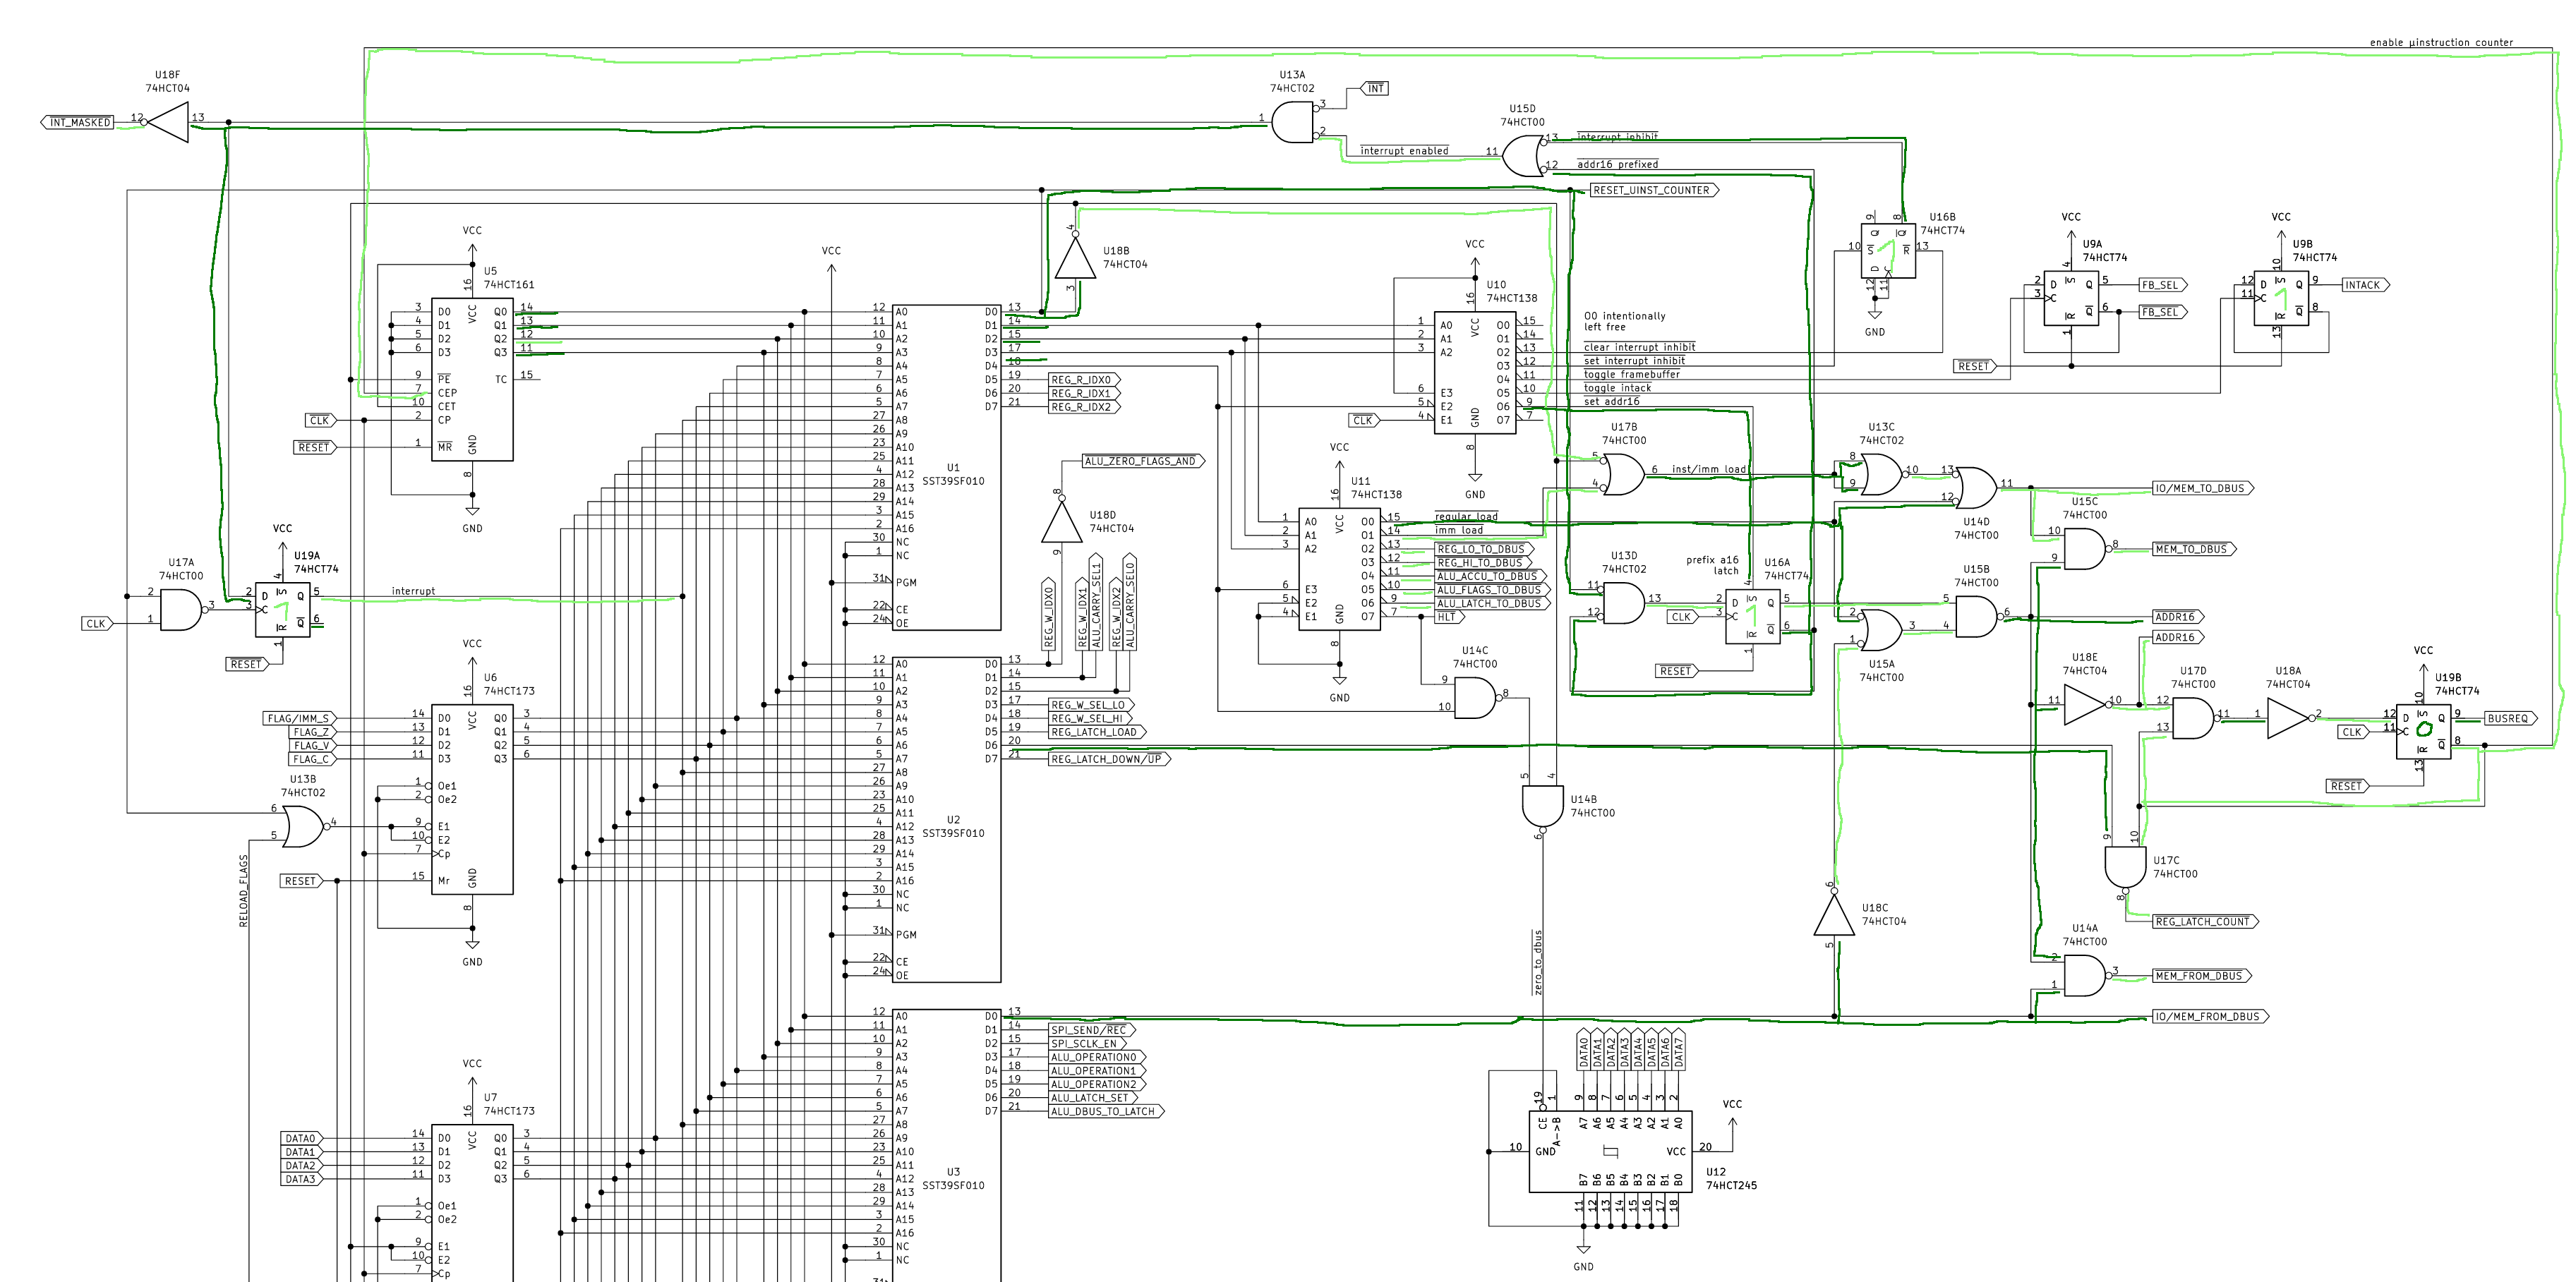Click the REG_LATCH_DOWN/UP net label
Viewport: 2576px width, 1282px height.
[x=1109, y=759]
